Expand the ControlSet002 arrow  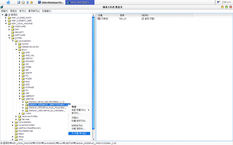pyautogui.click(x=13, y=122)
